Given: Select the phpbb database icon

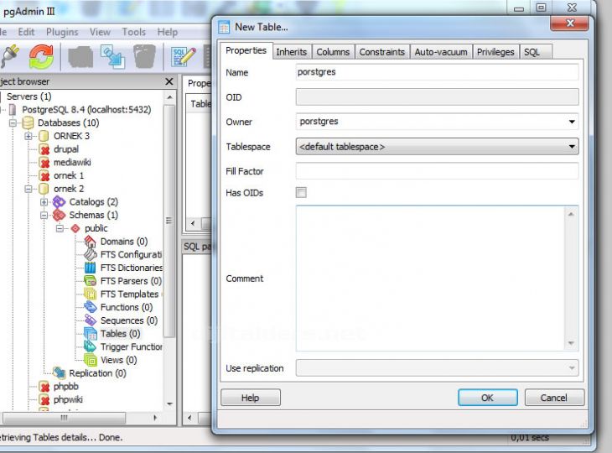Looking at the screenshot, I should pos(44,387).
